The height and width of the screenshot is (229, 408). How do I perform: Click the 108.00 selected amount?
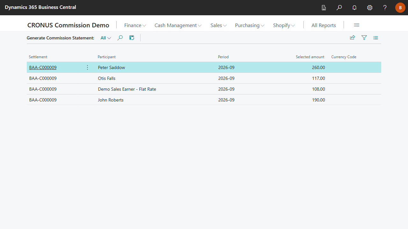[318, 89]
